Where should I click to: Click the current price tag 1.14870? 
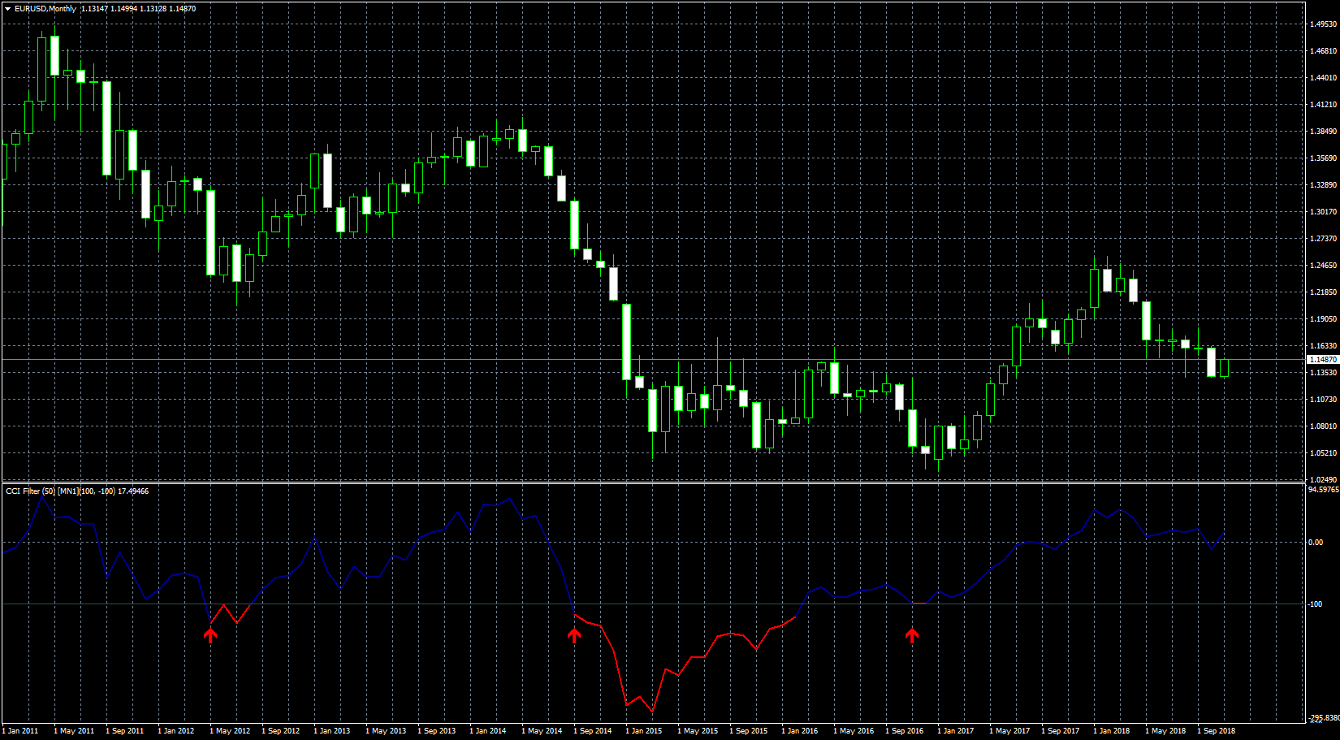[1323, 359]
